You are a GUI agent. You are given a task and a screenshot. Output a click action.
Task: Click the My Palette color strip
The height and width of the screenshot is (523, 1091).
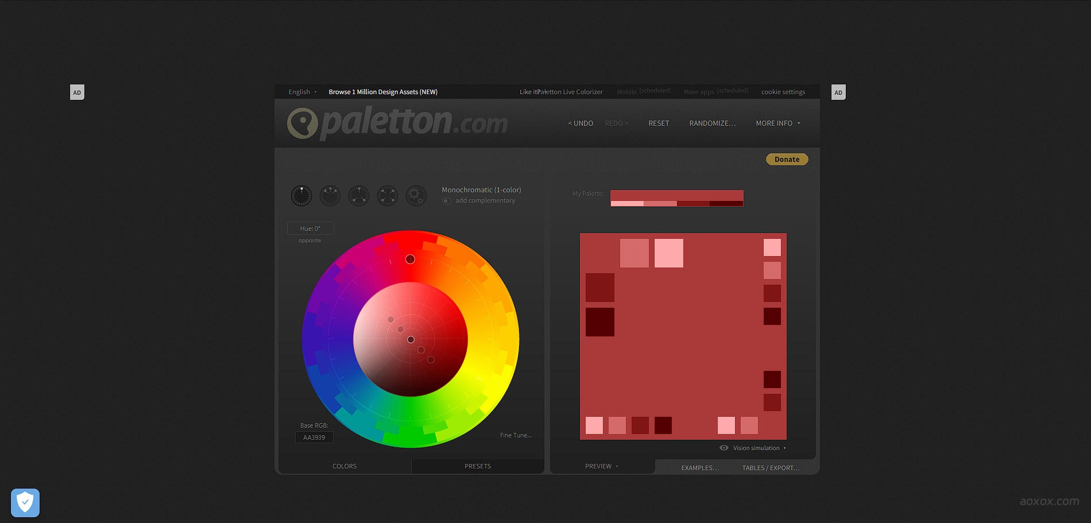(x=676, y=198)
